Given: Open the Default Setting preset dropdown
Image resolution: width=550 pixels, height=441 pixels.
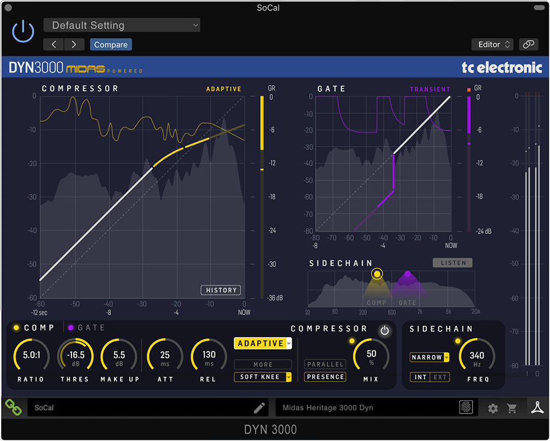Looking at the screenshot, I should 122,25.
